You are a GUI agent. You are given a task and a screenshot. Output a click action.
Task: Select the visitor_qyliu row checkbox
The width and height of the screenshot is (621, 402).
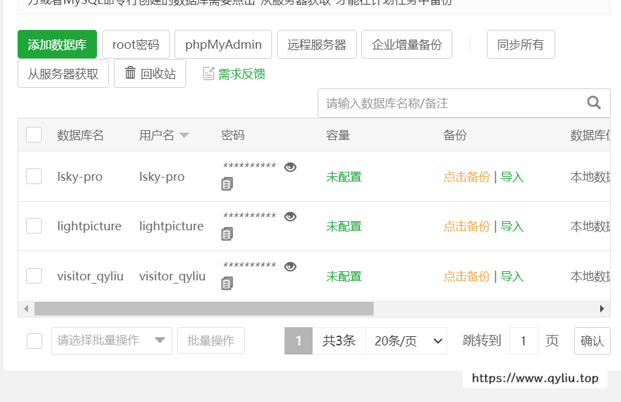pyautogui.click(x=34, y=276)
